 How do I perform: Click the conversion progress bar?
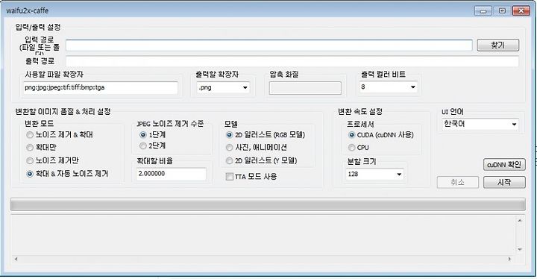coord(268,204)
